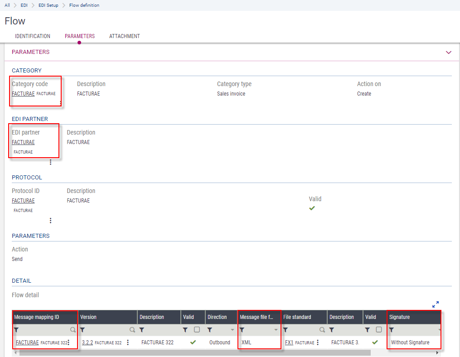The width and height of the screenshot is (460, 357).
Task: Click the search icon in File standard filter
Action: pyautogui.click(x=322, y=330)
